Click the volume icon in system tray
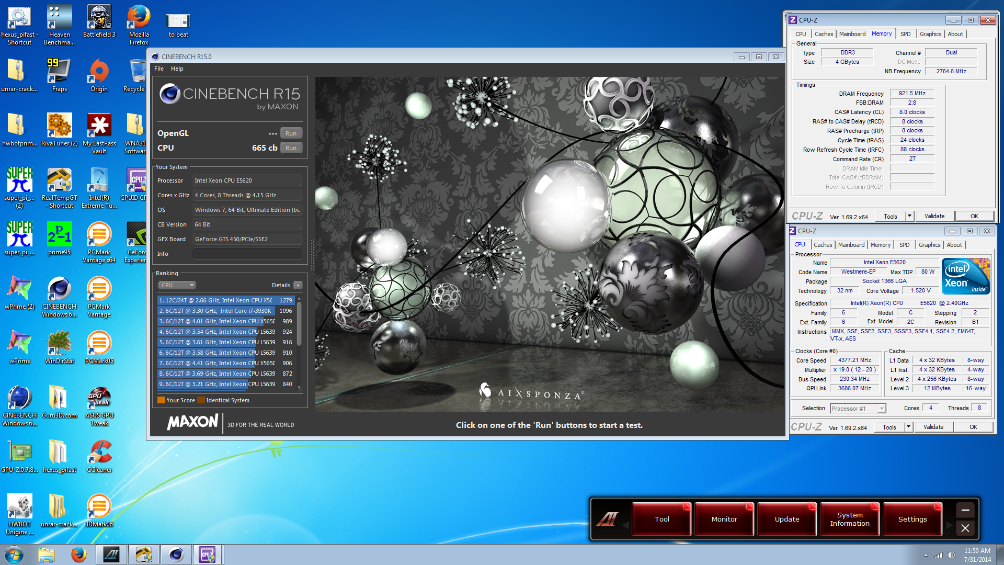The image size is (1004, 565). (951, 555)
